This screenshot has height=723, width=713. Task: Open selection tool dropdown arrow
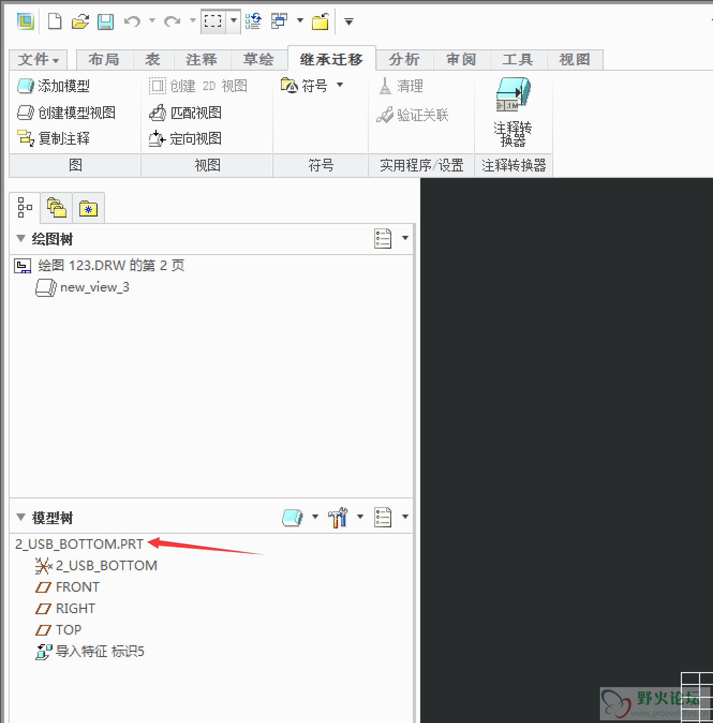(x=234, y=21)
